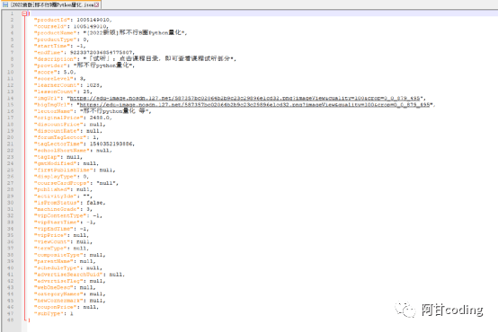Click the "webOneDesc" key text
The image size is (498, 332).
(x=55, y=288)
